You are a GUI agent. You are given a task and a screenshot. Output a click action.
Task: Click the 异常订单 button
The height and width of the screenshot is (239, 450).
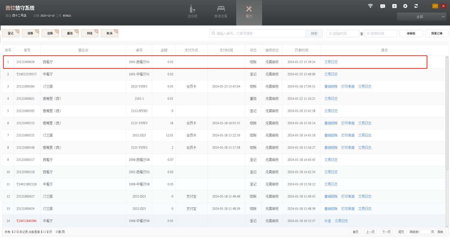pyautogui.click(x=436, y=33)
